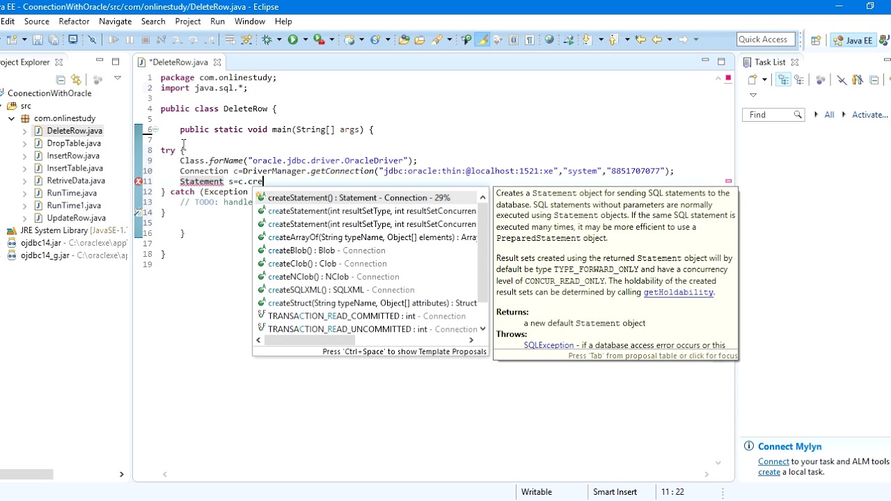This screenshot has height=501, width=891.
Task: Click the Open Perspective icon
Action: click(816, 40)
